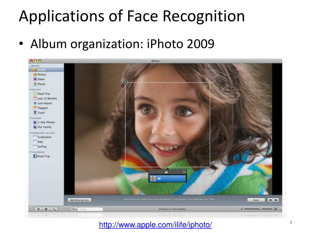Remove the face box with X
Image resolution: width=311 pixels, height=233 pixels.
[125, 82]
